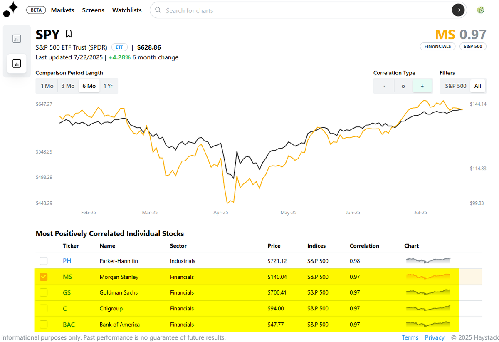Select the upper chart view sidebar icon

pyautogui.click(x=17, y=39)
